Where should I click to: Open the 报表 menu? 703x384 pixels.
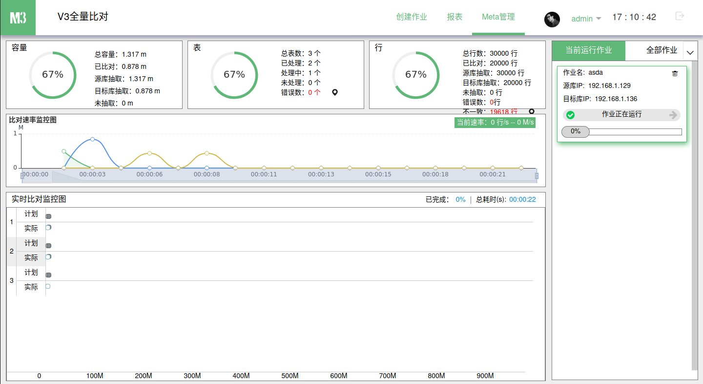pos(455,17)
